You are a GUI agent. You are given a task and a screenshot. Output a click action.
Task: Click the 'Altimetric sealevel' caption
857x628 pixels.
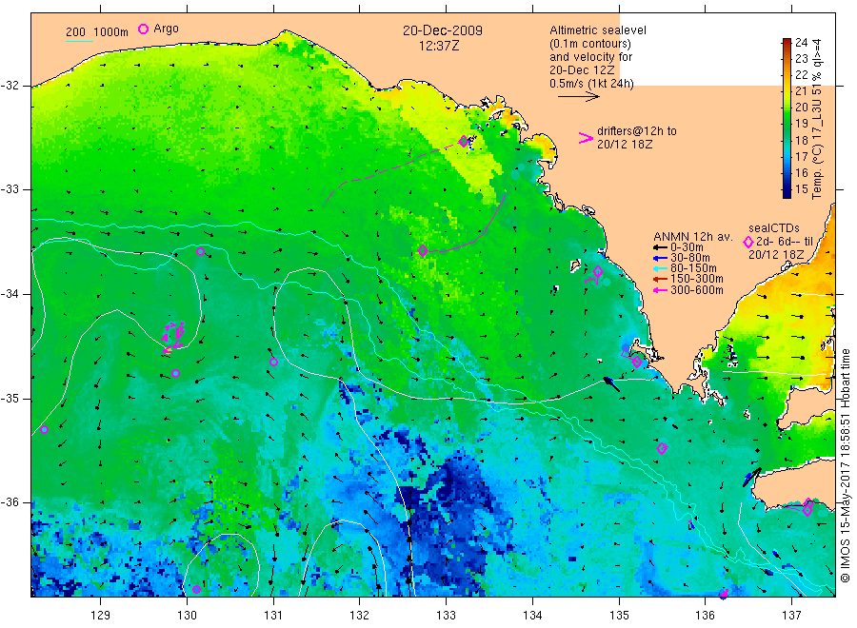598,30
